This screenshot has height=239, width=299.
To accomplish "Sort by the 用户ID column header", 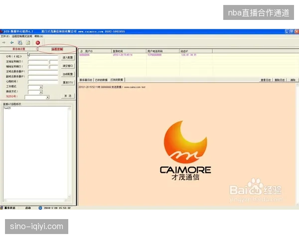I will pos(95,51).
